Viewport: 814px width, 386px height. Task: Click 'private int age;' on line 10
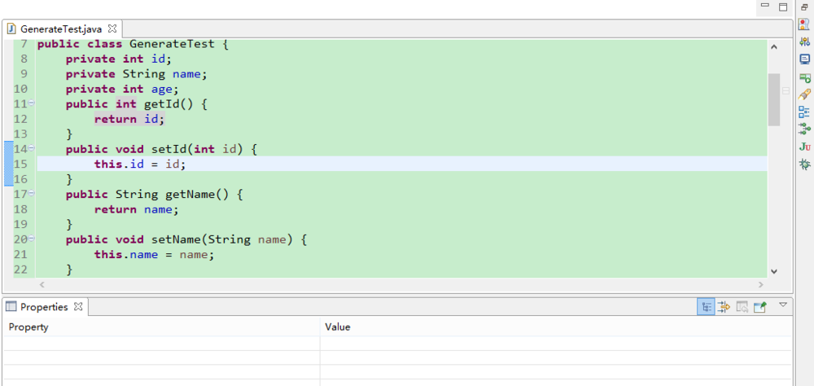pyautogui.click(x=122, y=89)
